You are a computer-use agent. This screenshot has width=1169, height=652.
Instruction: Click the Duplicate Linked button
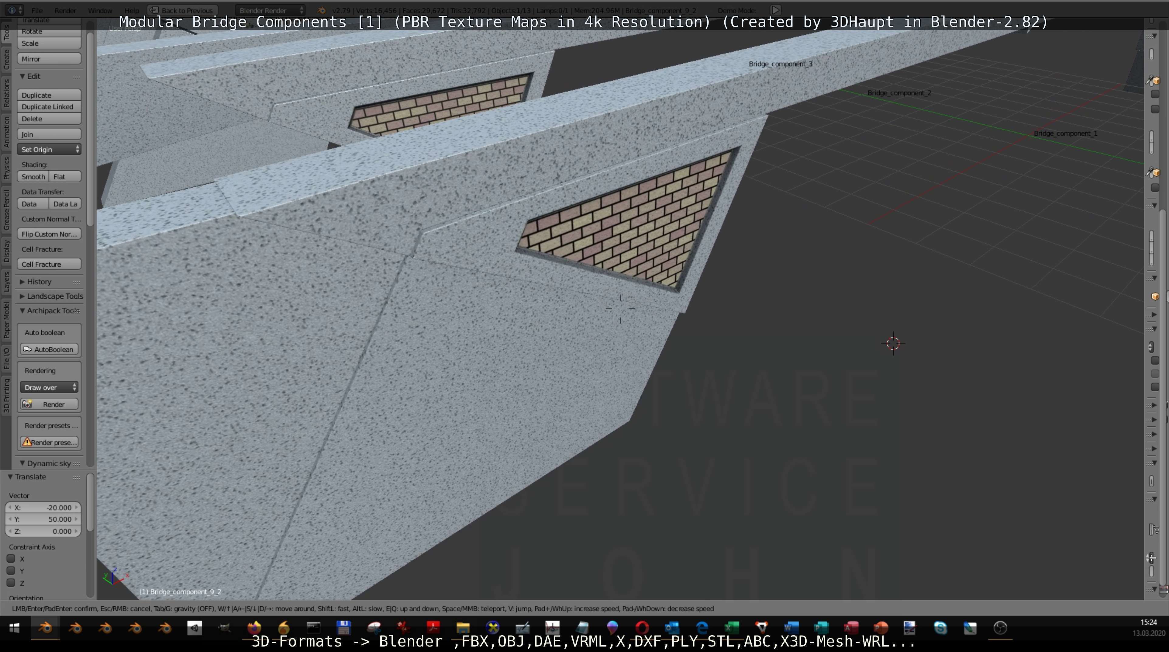(49, 107)
